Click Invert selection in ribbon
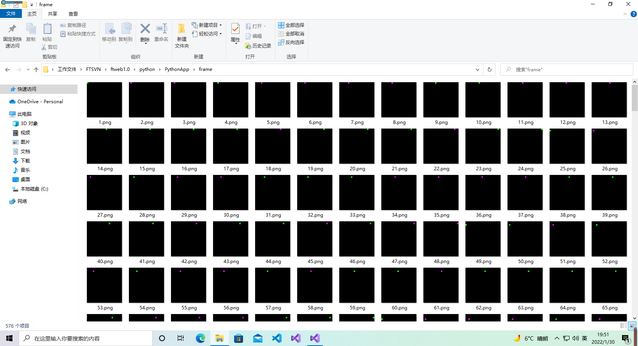638x346 pixels. (x=291, y=42)
